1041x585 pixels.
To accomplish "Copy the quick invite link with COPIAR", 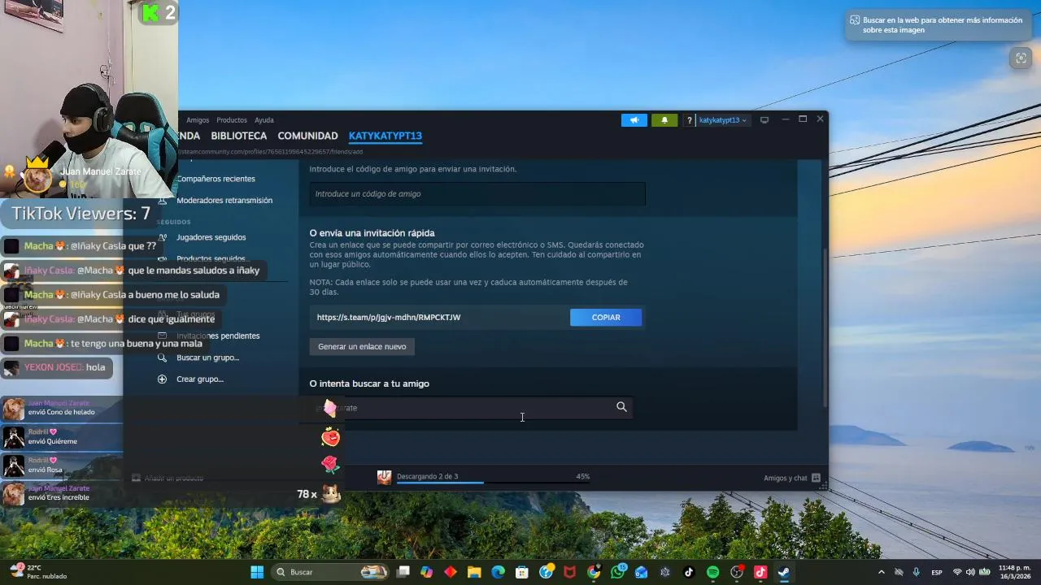I will 606,318.
